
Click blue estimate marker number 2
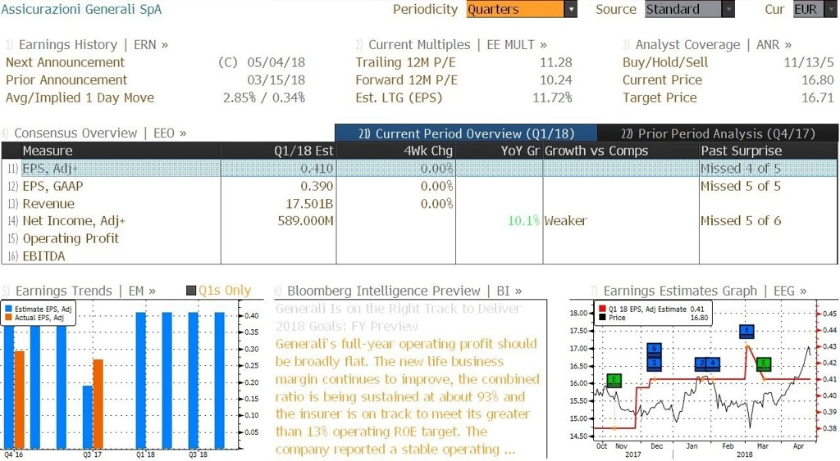702,364
